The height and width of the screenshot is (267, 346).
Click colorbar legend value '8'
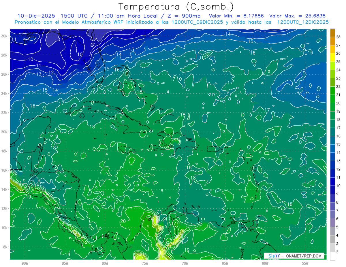click(337, 202)
